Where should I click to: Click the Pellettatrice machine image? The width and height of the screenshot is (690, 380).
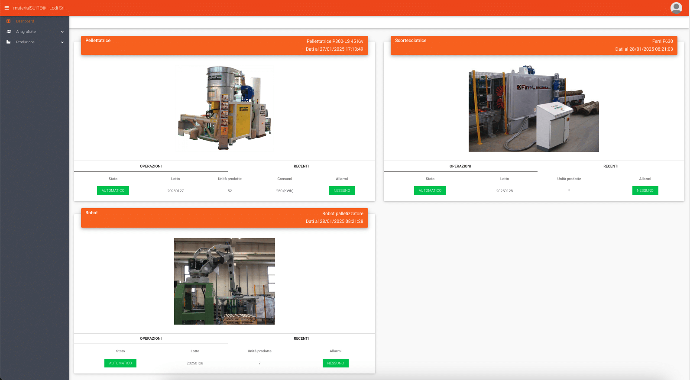[224, 108]
